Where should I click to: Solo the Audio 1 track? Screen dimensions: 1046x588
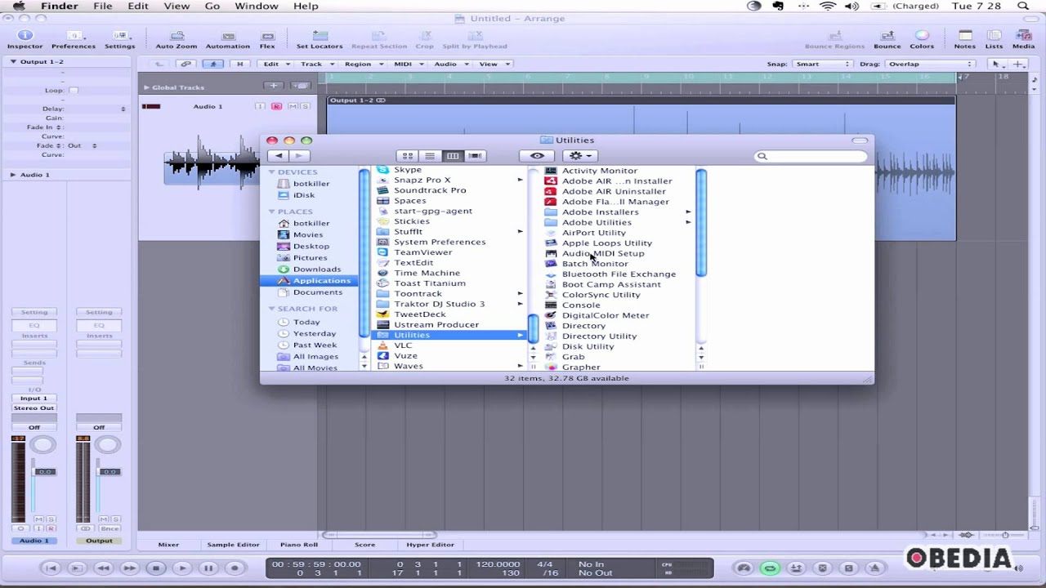(x=306, y=106)
